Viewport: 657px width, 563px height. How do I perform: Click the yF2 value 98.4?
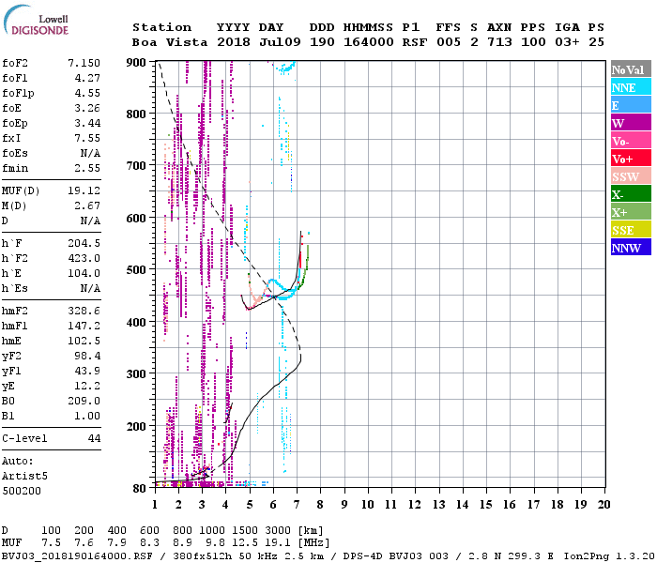coord(87,356)
